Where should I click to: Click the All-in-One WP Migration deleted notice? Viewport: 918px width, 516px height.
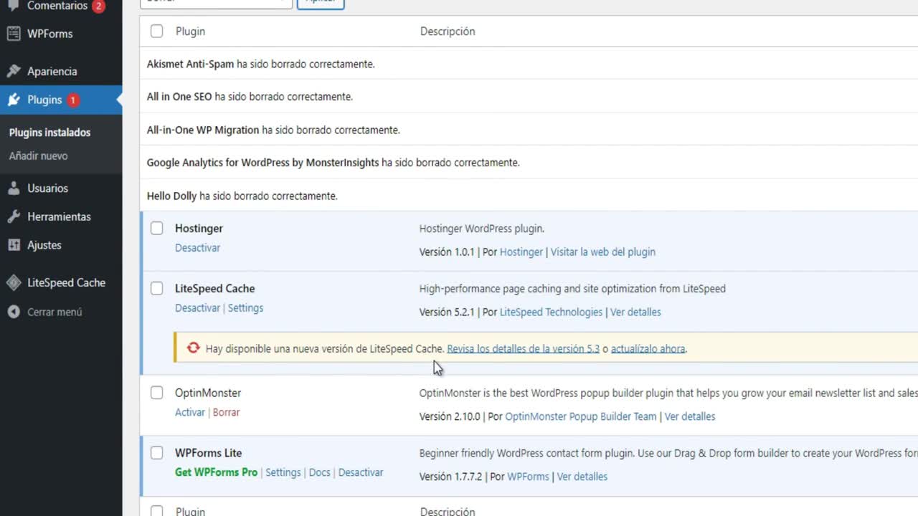[273, 130]
